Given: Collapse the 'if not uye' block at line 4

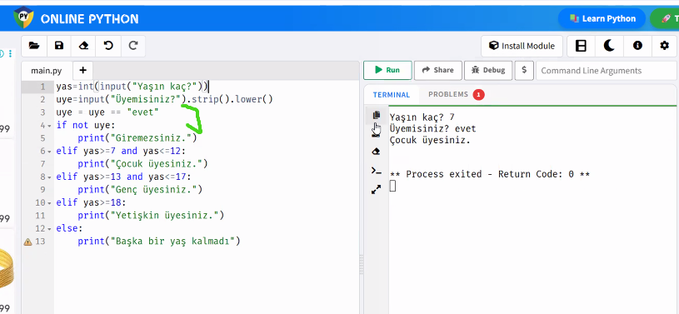Looking at the screenshot, I should pos(49,126).
